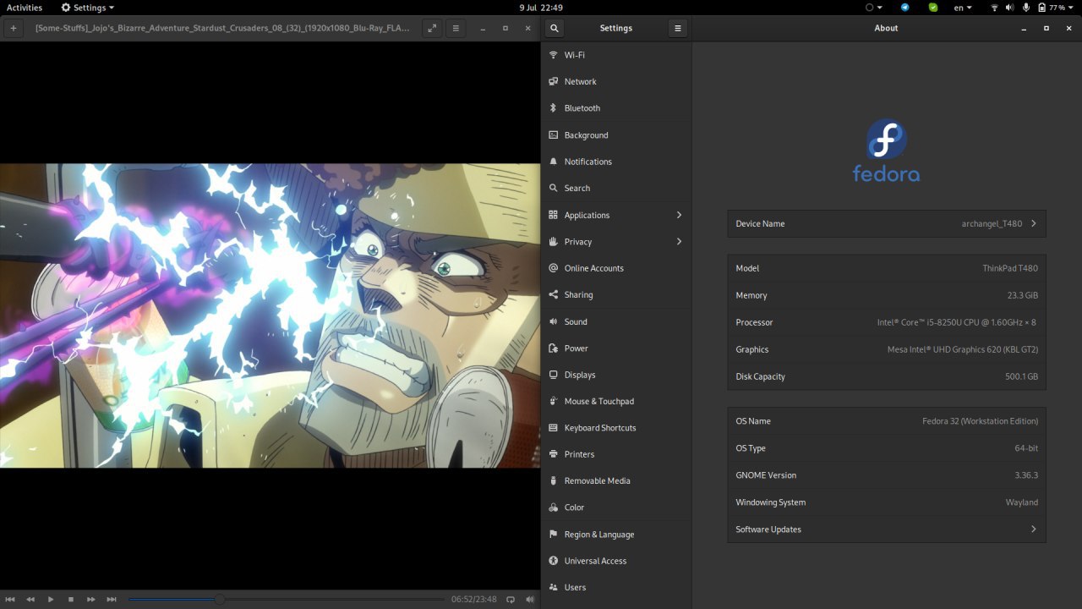The image size is (1082, 609).
Task: Open Privacy settings entry
Action: pyautogui.click(x=616, y=241)
